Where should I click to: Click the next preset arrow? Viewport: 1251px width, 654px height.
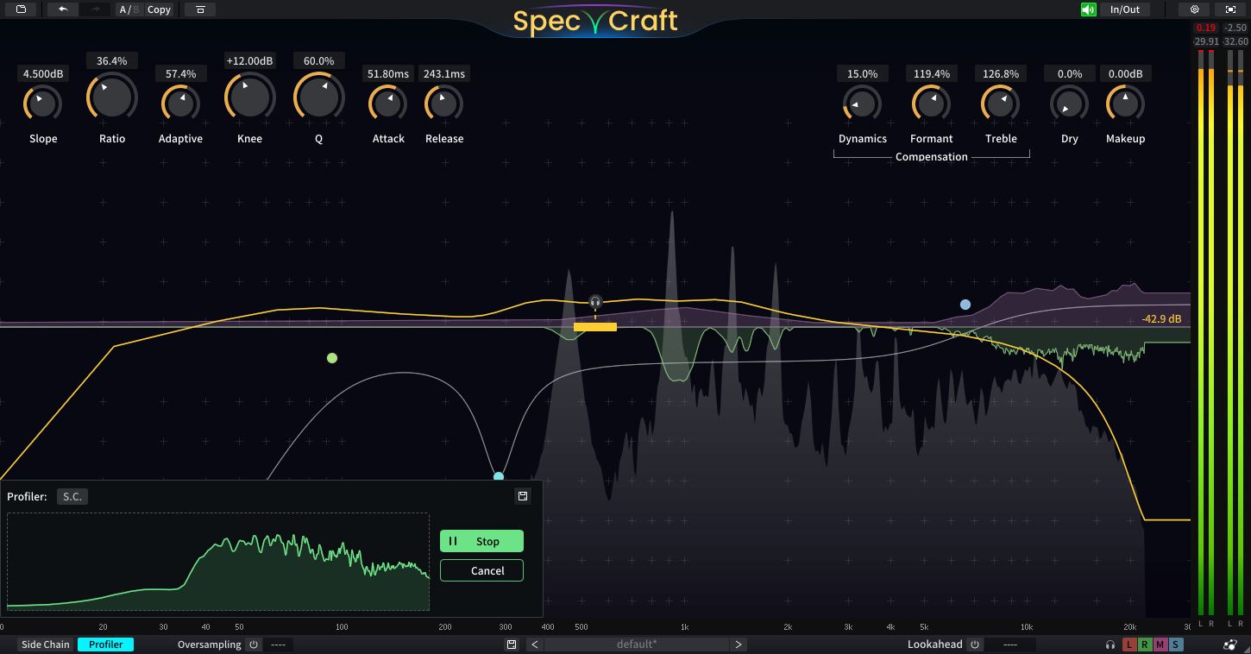pos(739,644)
